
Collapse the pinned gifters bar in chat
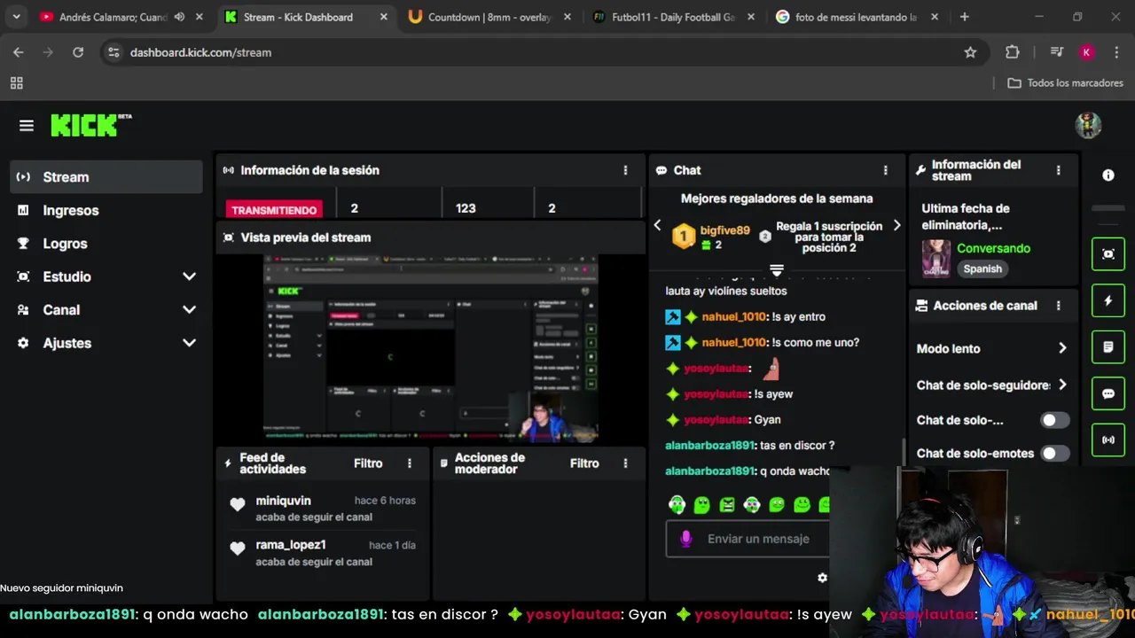777,269
